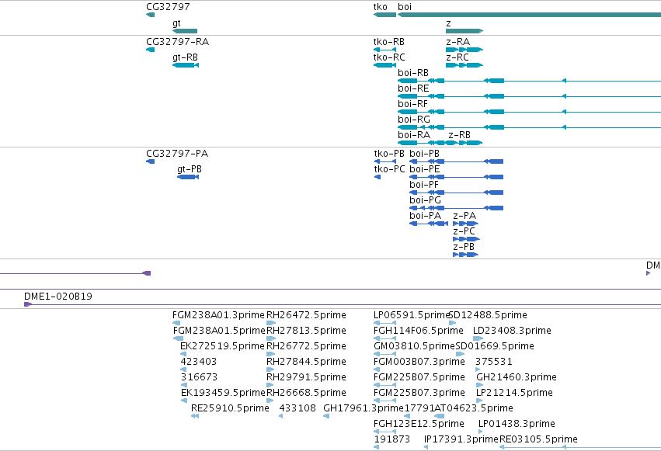Select EST FGM225B07.3prime
661x451 pixels.
385,401
